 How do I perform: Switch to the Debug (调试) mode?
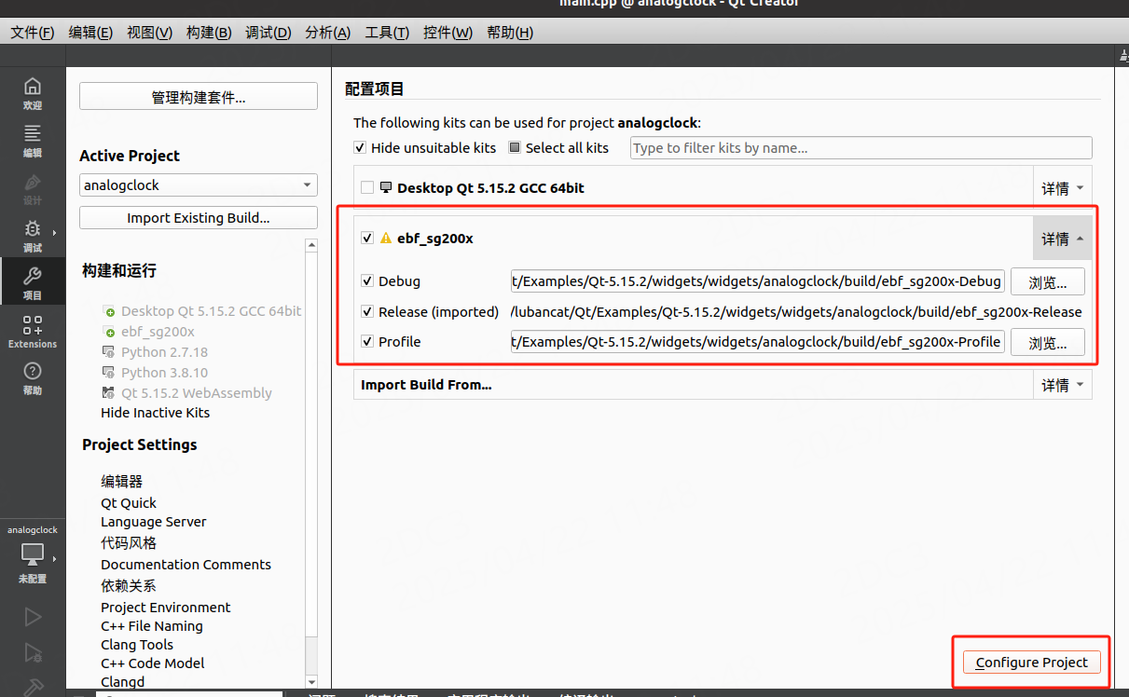pos(33,236)
